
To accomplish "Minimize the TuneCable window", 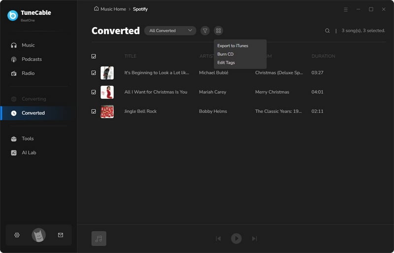I will pyautogui.click(x=359, y=9).
